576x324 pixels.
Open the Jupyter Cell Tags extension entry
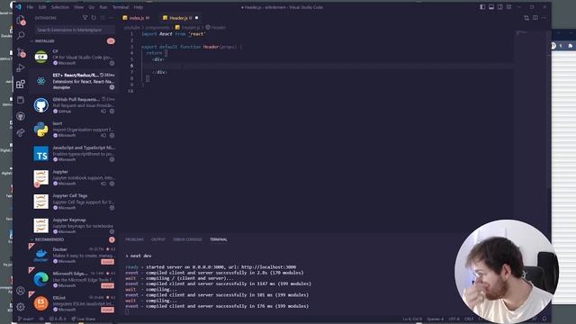(x=73, y=202)
